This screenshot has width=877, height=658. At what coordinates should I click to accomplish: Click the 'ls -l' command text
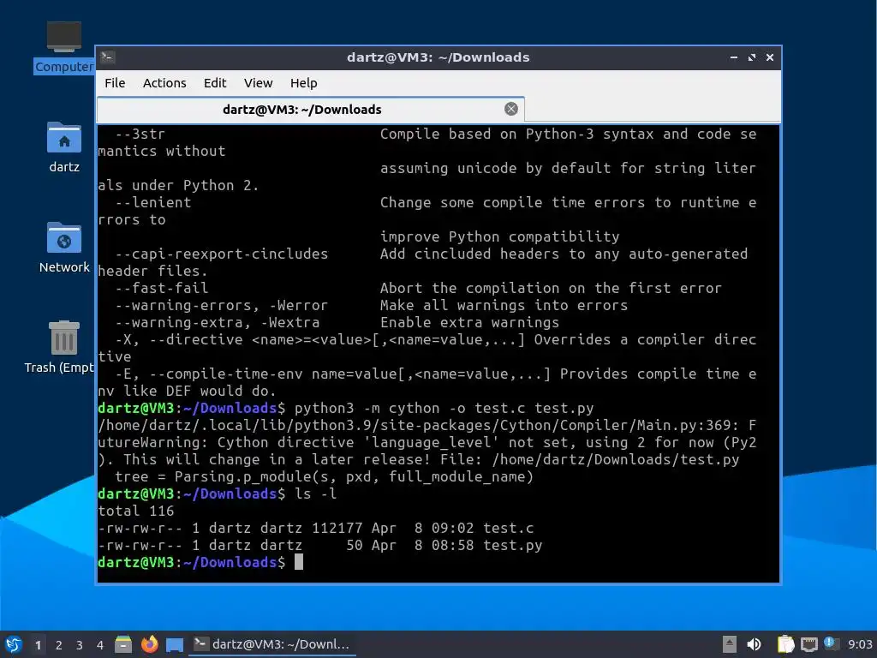[316, 493]
